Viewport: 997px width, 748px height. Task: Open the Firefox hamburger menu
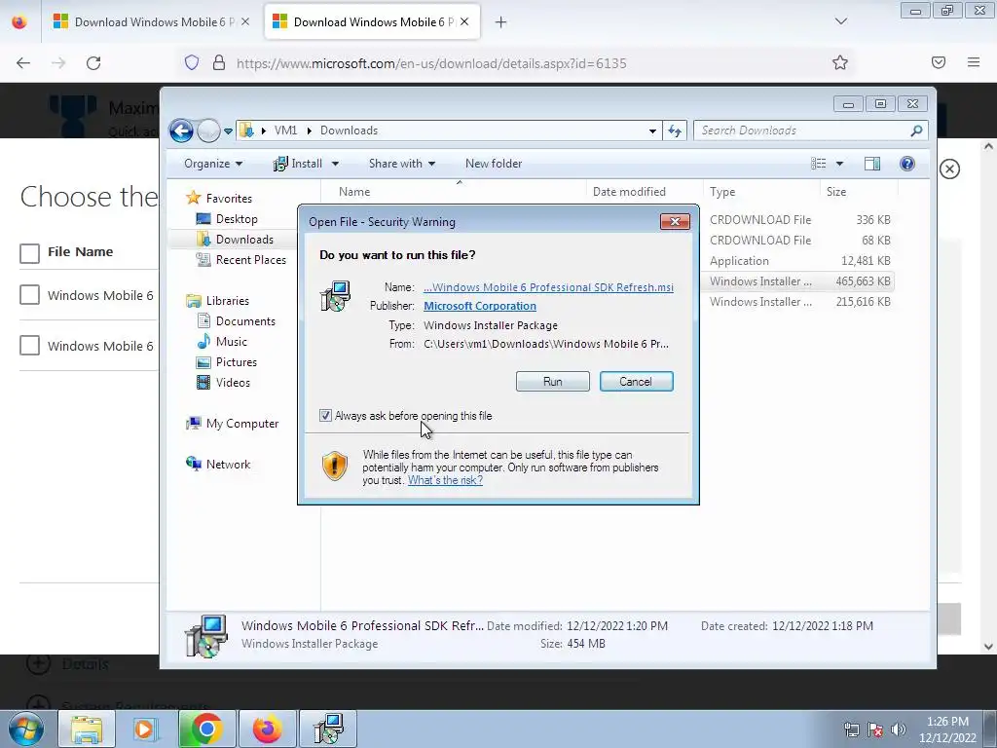click(974, 62)
